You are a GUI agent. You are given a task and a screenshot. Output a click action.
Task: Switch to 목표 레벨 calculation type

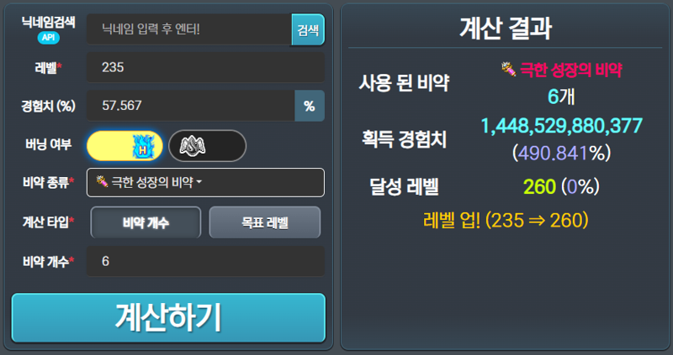[265, 222]
